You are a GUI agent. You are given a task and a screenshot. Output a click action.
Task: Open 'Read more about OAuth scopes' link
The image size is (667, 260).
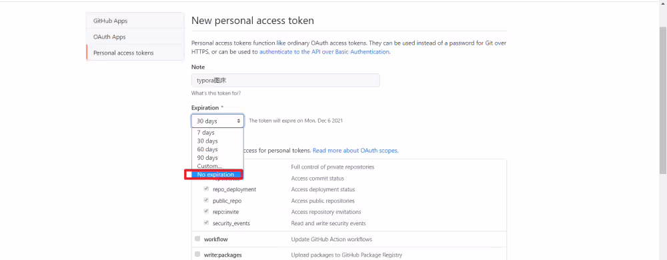[x=356, y=151]
